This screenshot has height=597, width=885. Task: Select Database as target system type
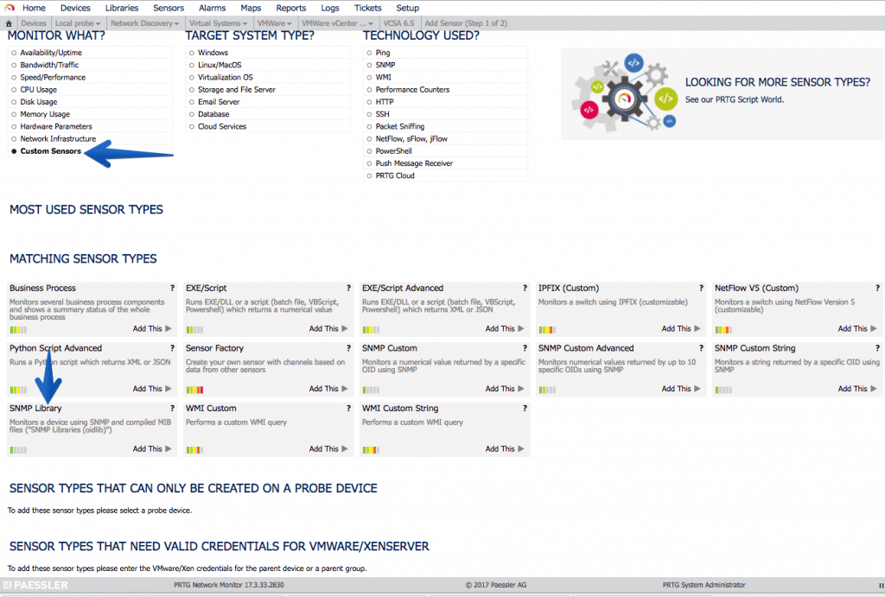[x=192, y=114]
